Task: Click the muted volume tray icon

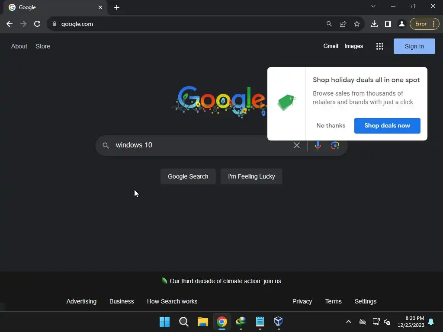Action: click(387, 322)
